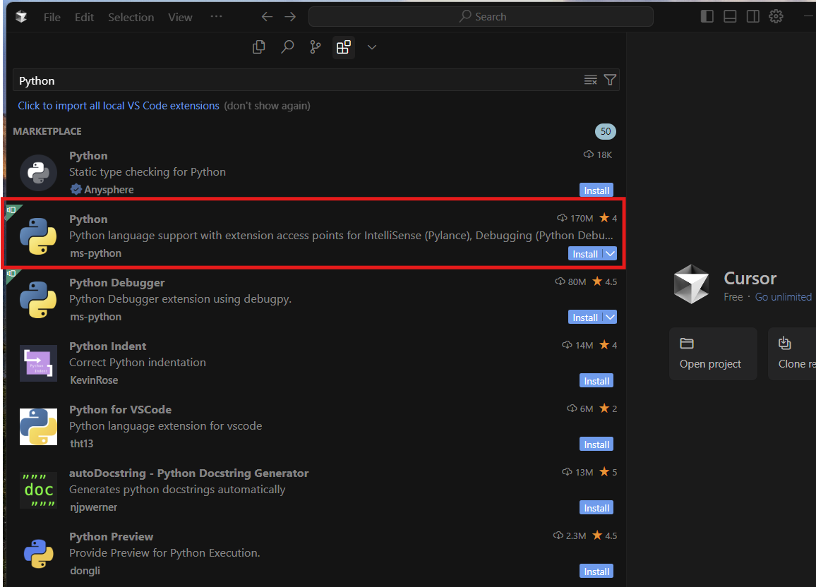
Task: Click the star rating on autoDocstring
Action: click(x=608, y=472)
